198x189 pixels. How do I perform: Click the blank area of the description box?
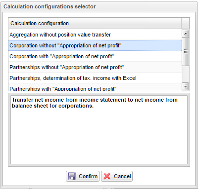(99, 137)
